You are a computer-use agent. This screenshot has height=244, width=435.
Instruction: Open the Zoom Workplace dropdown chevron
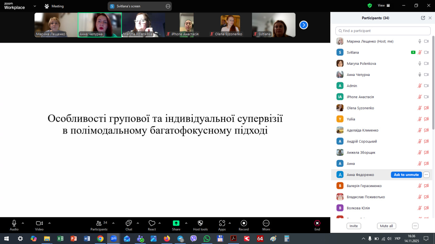[x=35, y=6]
